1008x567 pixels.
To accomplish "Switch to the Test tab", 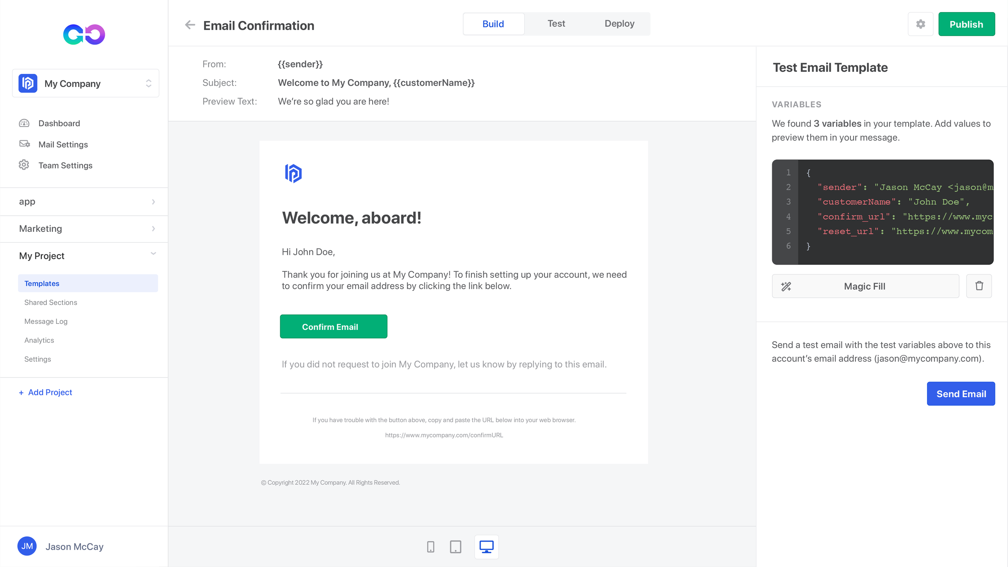I will pos(556,24).
